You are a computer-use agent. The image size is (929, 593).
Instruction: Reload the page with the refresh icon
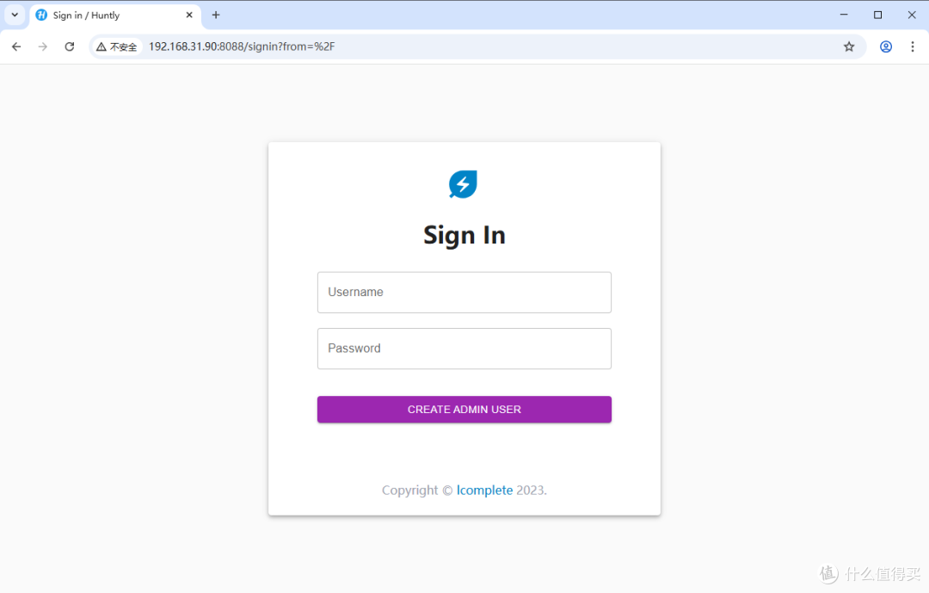point(70,46)
